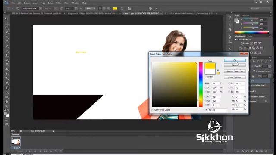Select the HSB brightness B radio button
This screenshot has width=276, height=155.
pos(206,92)
